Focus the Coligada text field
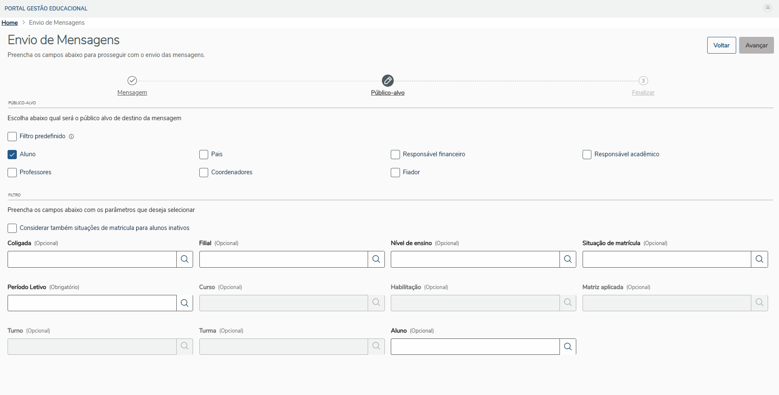Screen dimensions: 779x395 [92, 259]
